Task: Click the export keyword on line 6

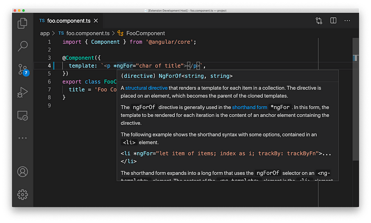Action: [x=72, y=82]
